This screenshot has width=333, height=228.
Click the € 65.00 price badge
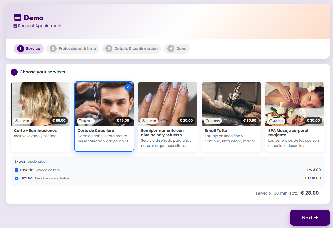(x=59, y=121)
